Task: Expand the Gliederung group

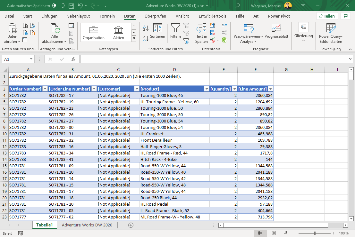Action: point(304,33)
